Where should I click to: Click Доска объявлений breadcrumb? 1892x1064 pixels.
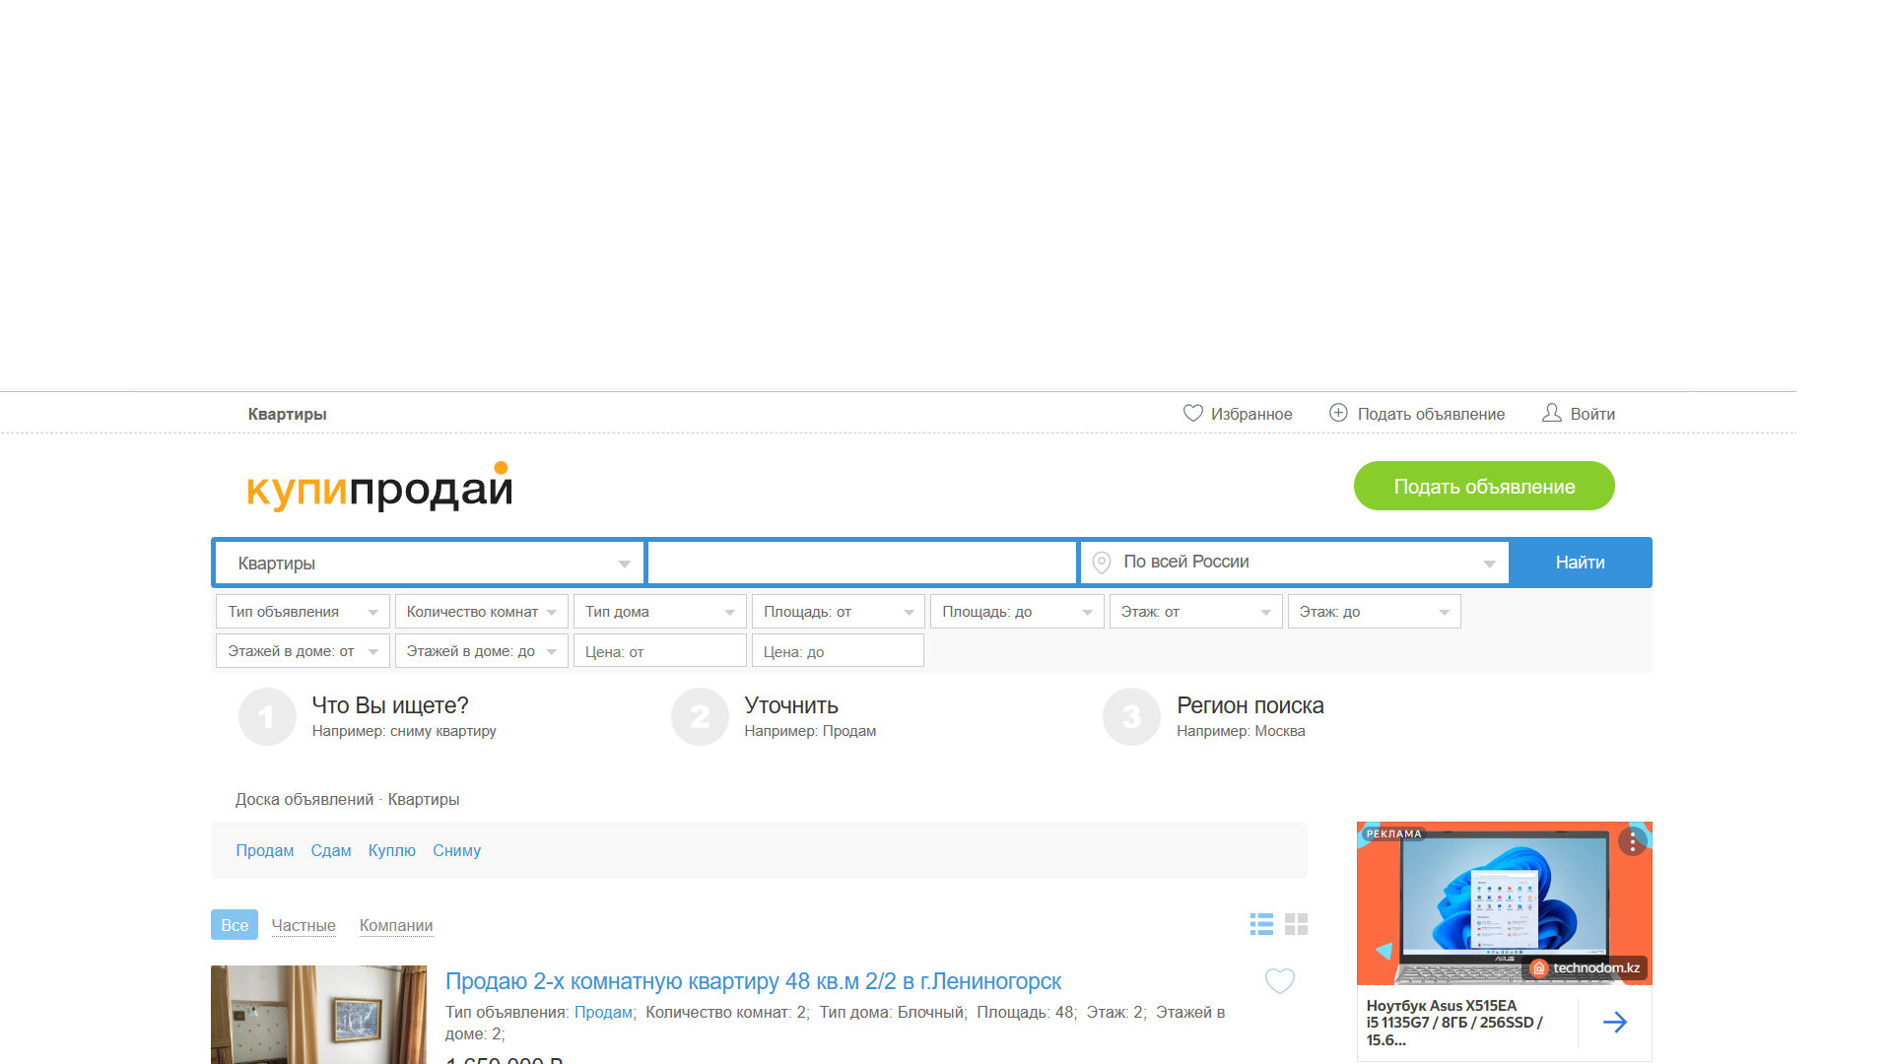pyautogui.click(x=304, y=800)
